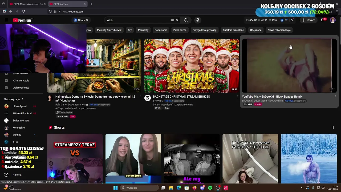Go to YouTube Premium home logo
341x192 pixels.
point(22,20)
